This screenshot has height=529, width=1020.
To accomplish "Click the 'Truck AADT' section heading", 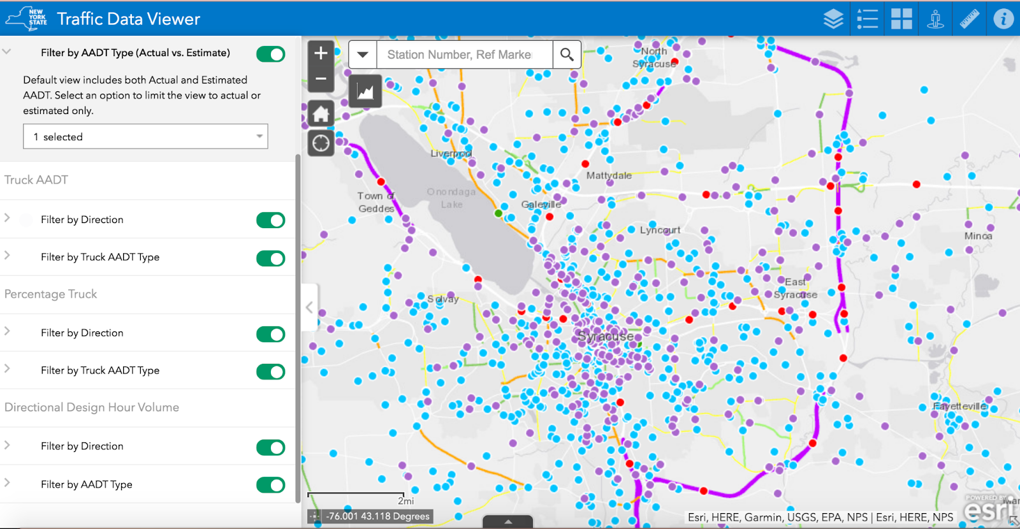I will point(36,180).
